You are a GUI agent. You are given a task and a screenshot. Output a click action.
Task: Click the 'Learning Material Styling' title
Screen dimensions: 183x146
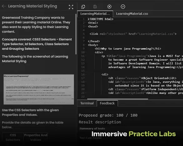(x=33, y=6)
